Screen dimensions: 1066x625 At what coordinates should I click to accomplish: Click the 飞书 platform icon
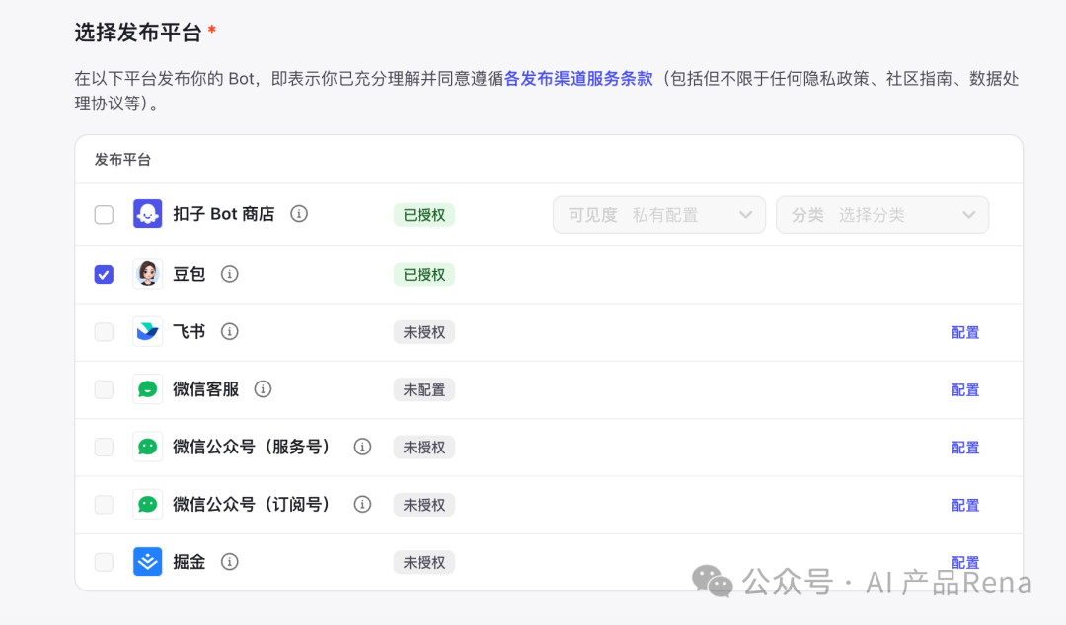[x=148, y=331]
